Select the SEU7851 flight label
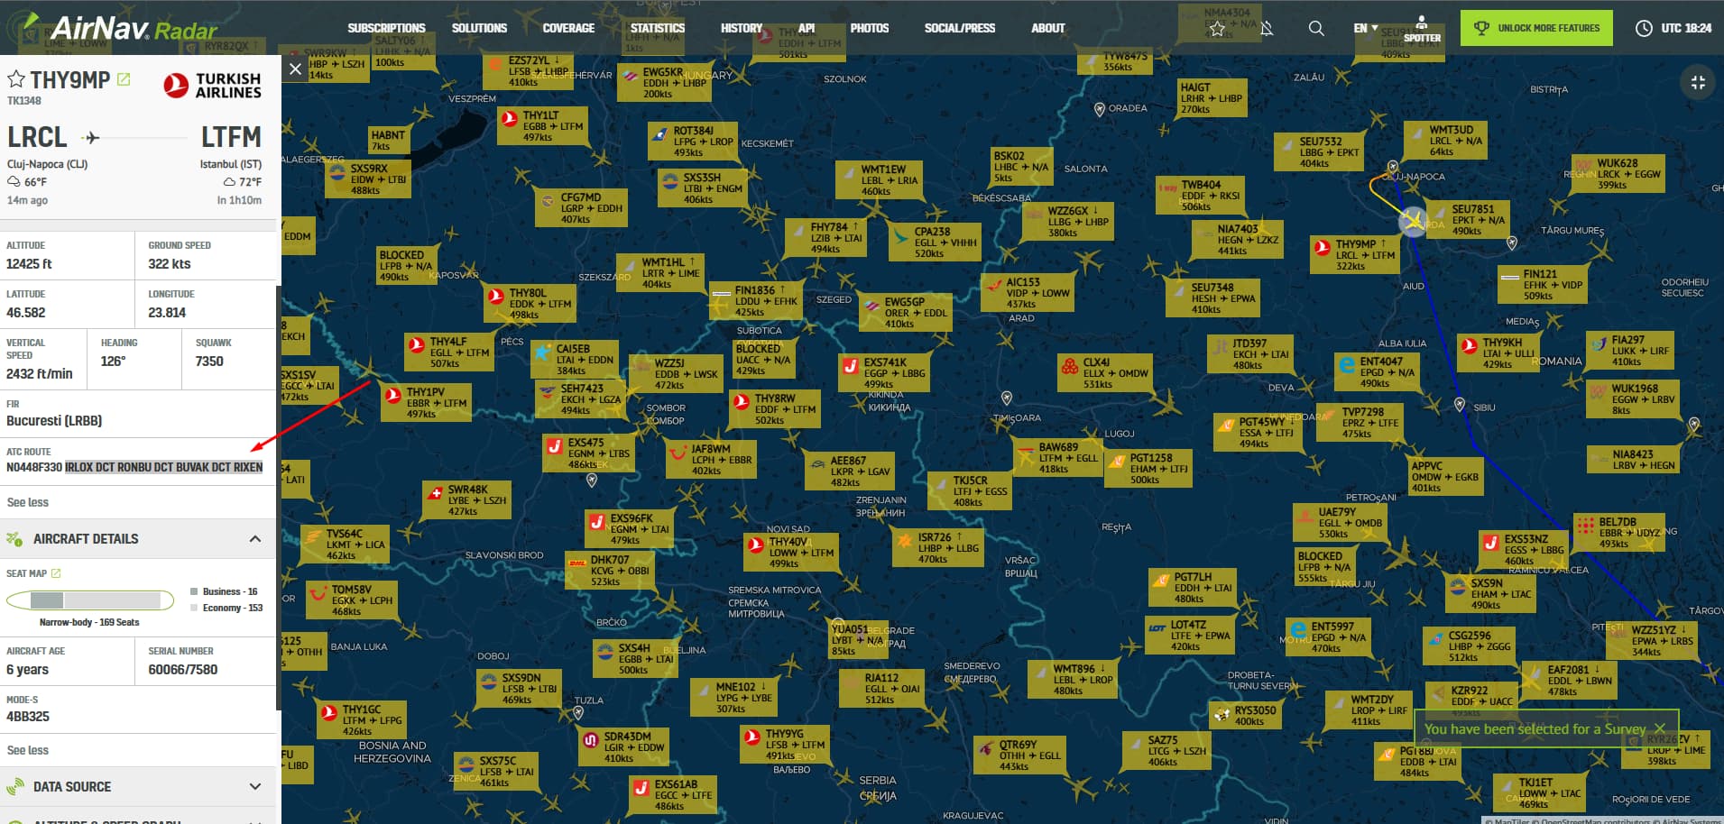The width and height of the screenshot is (1724, 824). 1468,220
